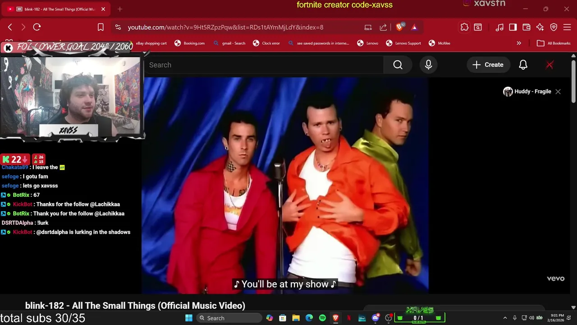Open a new browser tab
Screen dimensions: 577x325
click(119, 9)
